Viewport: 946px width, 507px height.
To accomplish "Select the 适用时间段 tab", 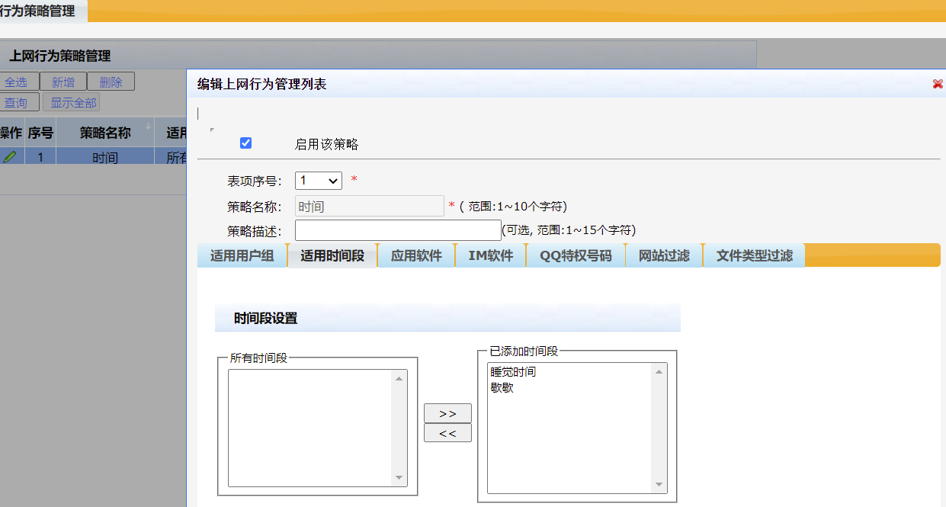I will (x=332, y=256).
